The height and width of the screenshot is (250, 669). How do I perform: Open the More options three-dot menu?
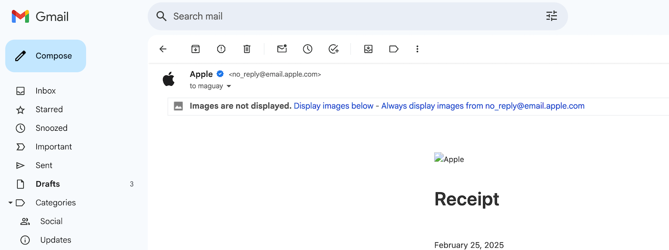(417, 49)
